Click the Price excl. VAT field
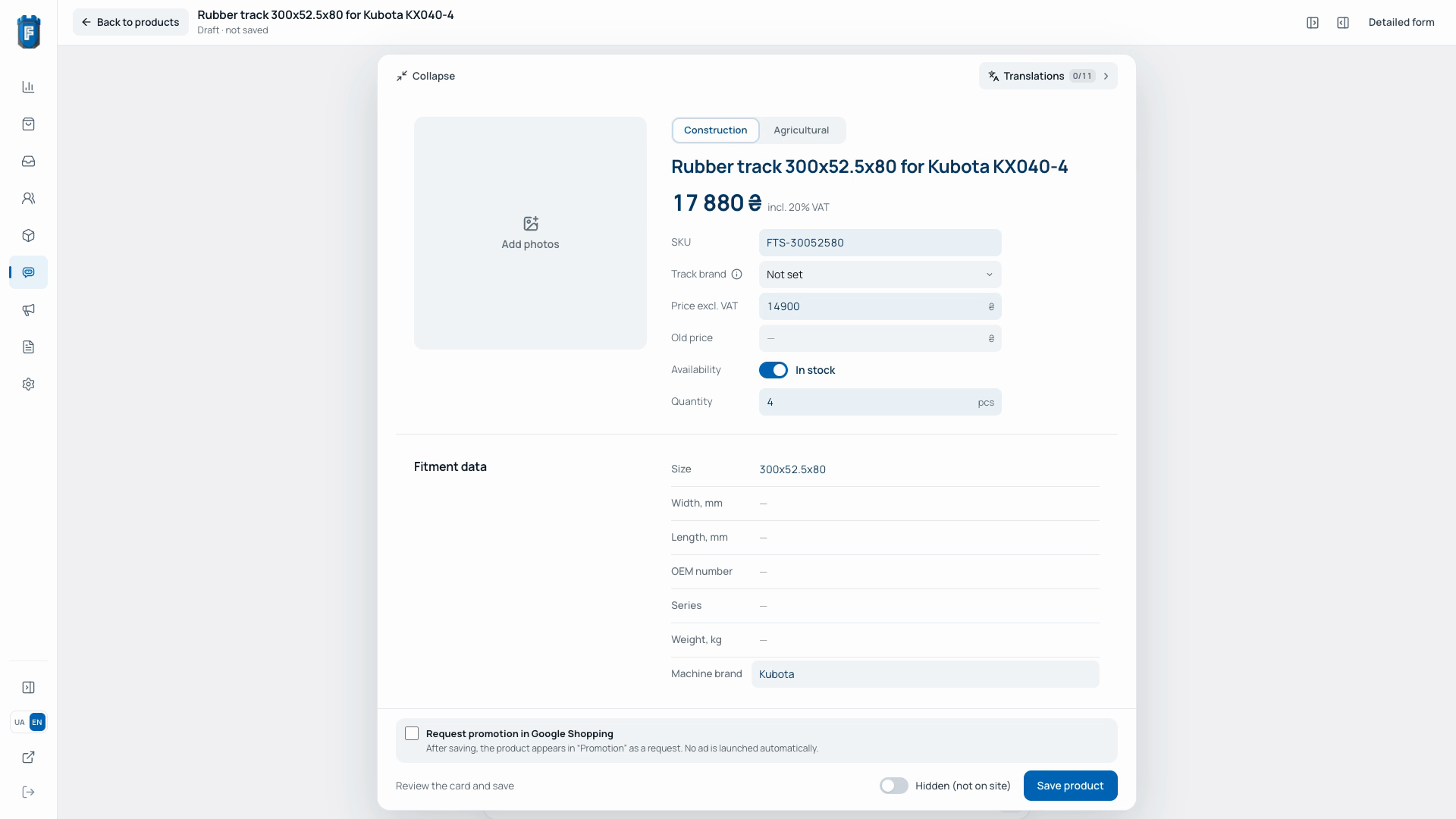This screenshot has width=1456, height=819. coord(880,306)
